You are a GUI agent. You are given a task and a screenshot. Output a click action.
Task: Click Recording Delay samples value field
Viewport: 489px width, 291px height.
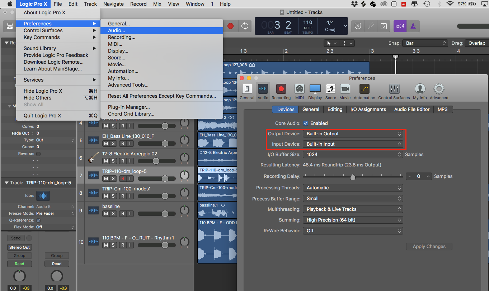pos(419,176)
